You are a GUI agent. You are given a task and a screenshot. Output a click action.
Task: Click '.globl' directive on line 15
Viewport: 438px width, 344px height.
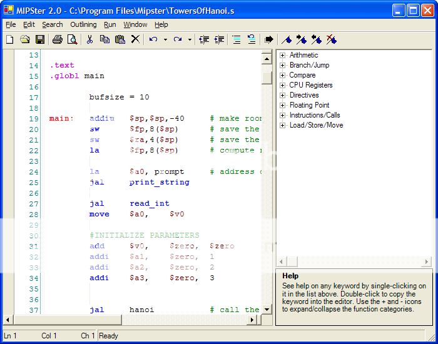tap(64, 76)
